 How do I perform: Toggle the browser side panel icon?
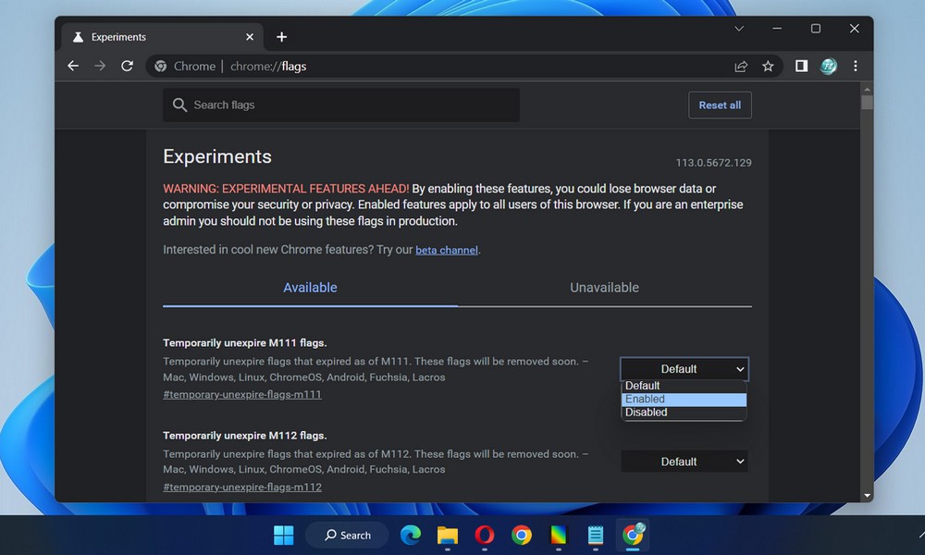point(801,67)
